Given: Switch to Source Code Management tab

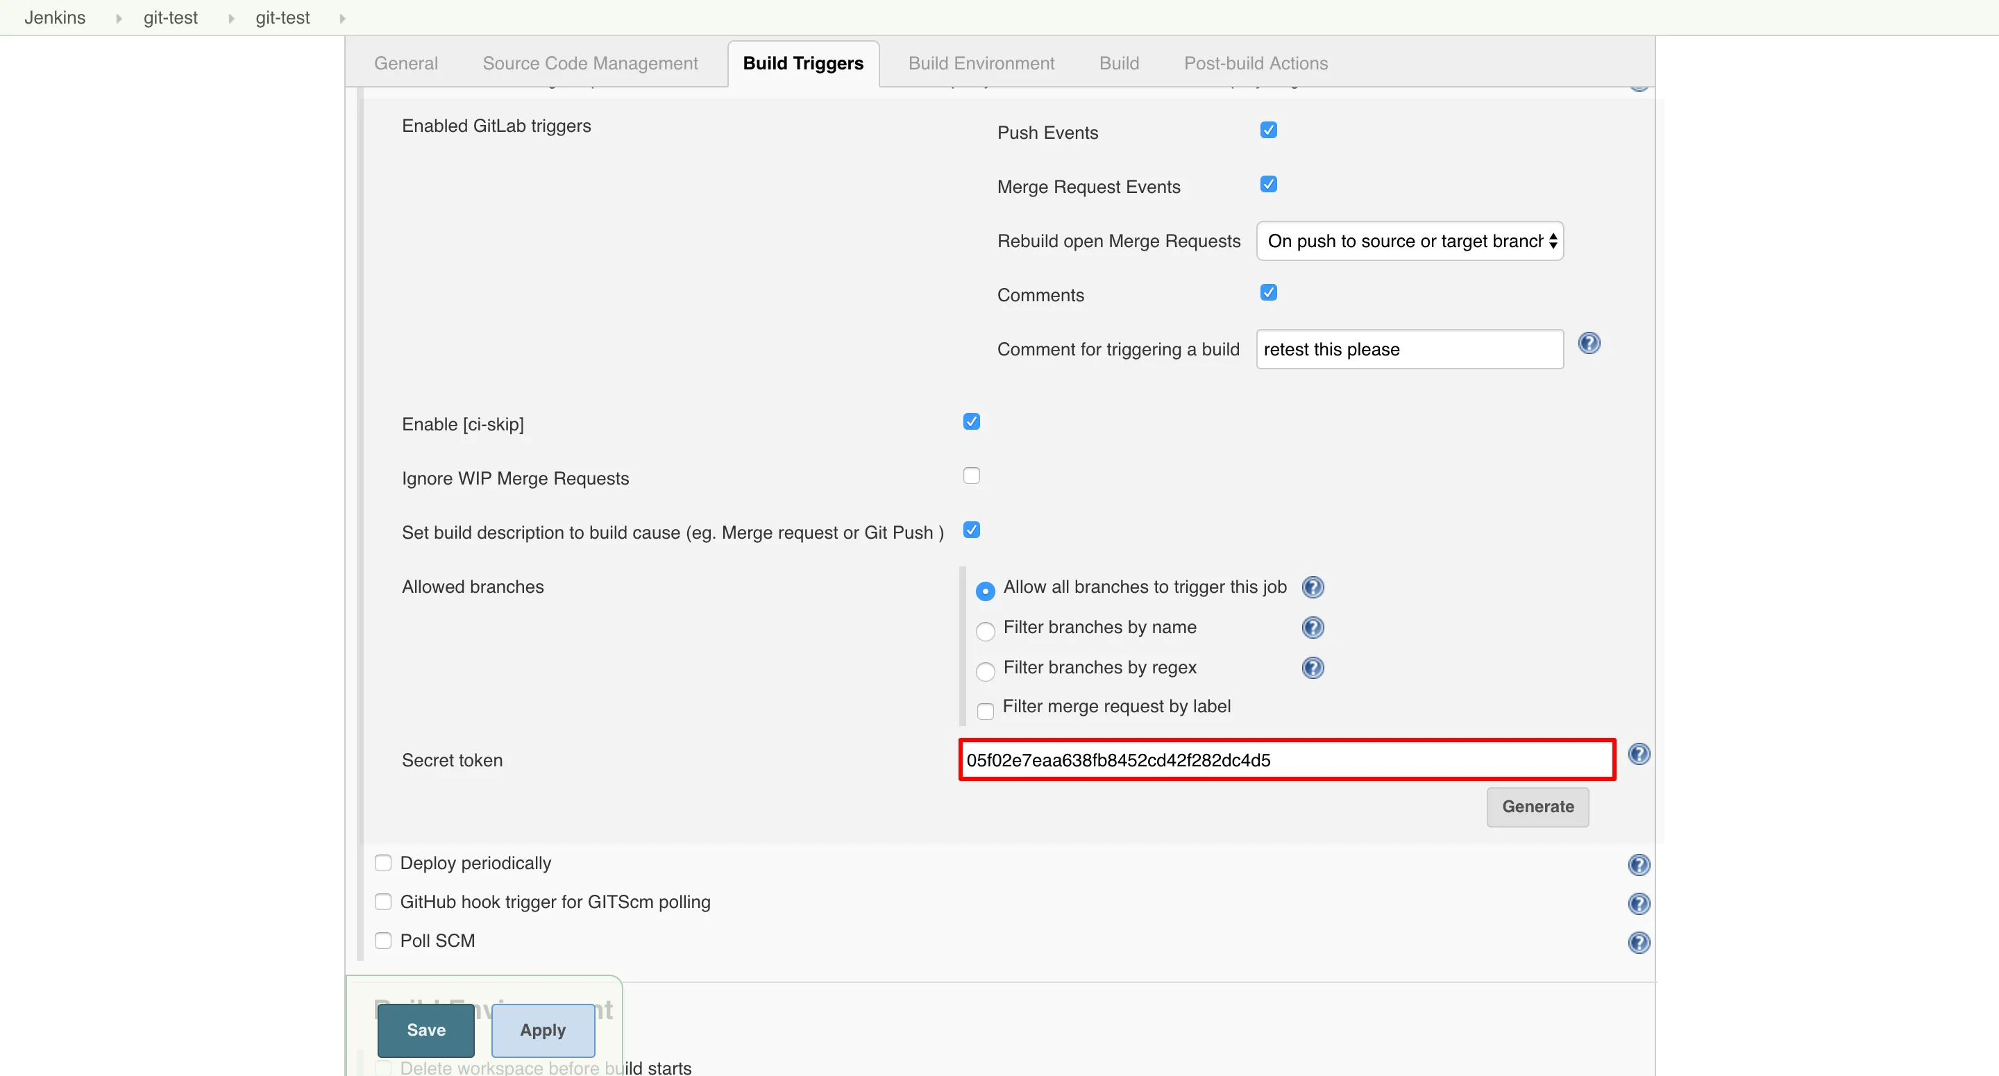Looking at the screenshot, I should click(590, 64).
